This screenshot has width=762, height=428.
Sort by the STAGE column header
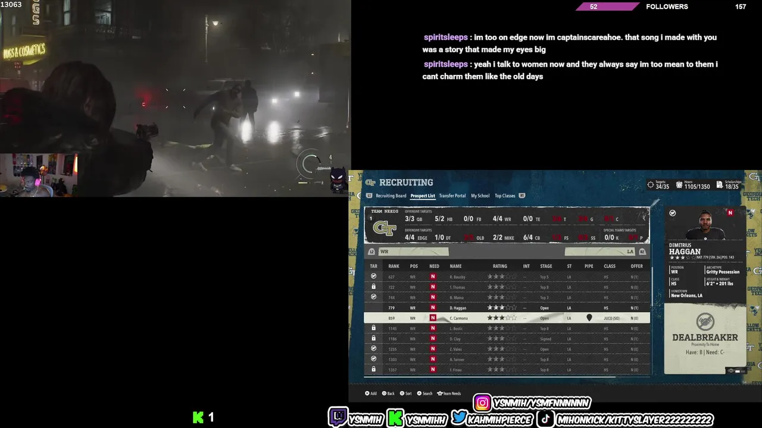tap(546, 266)
